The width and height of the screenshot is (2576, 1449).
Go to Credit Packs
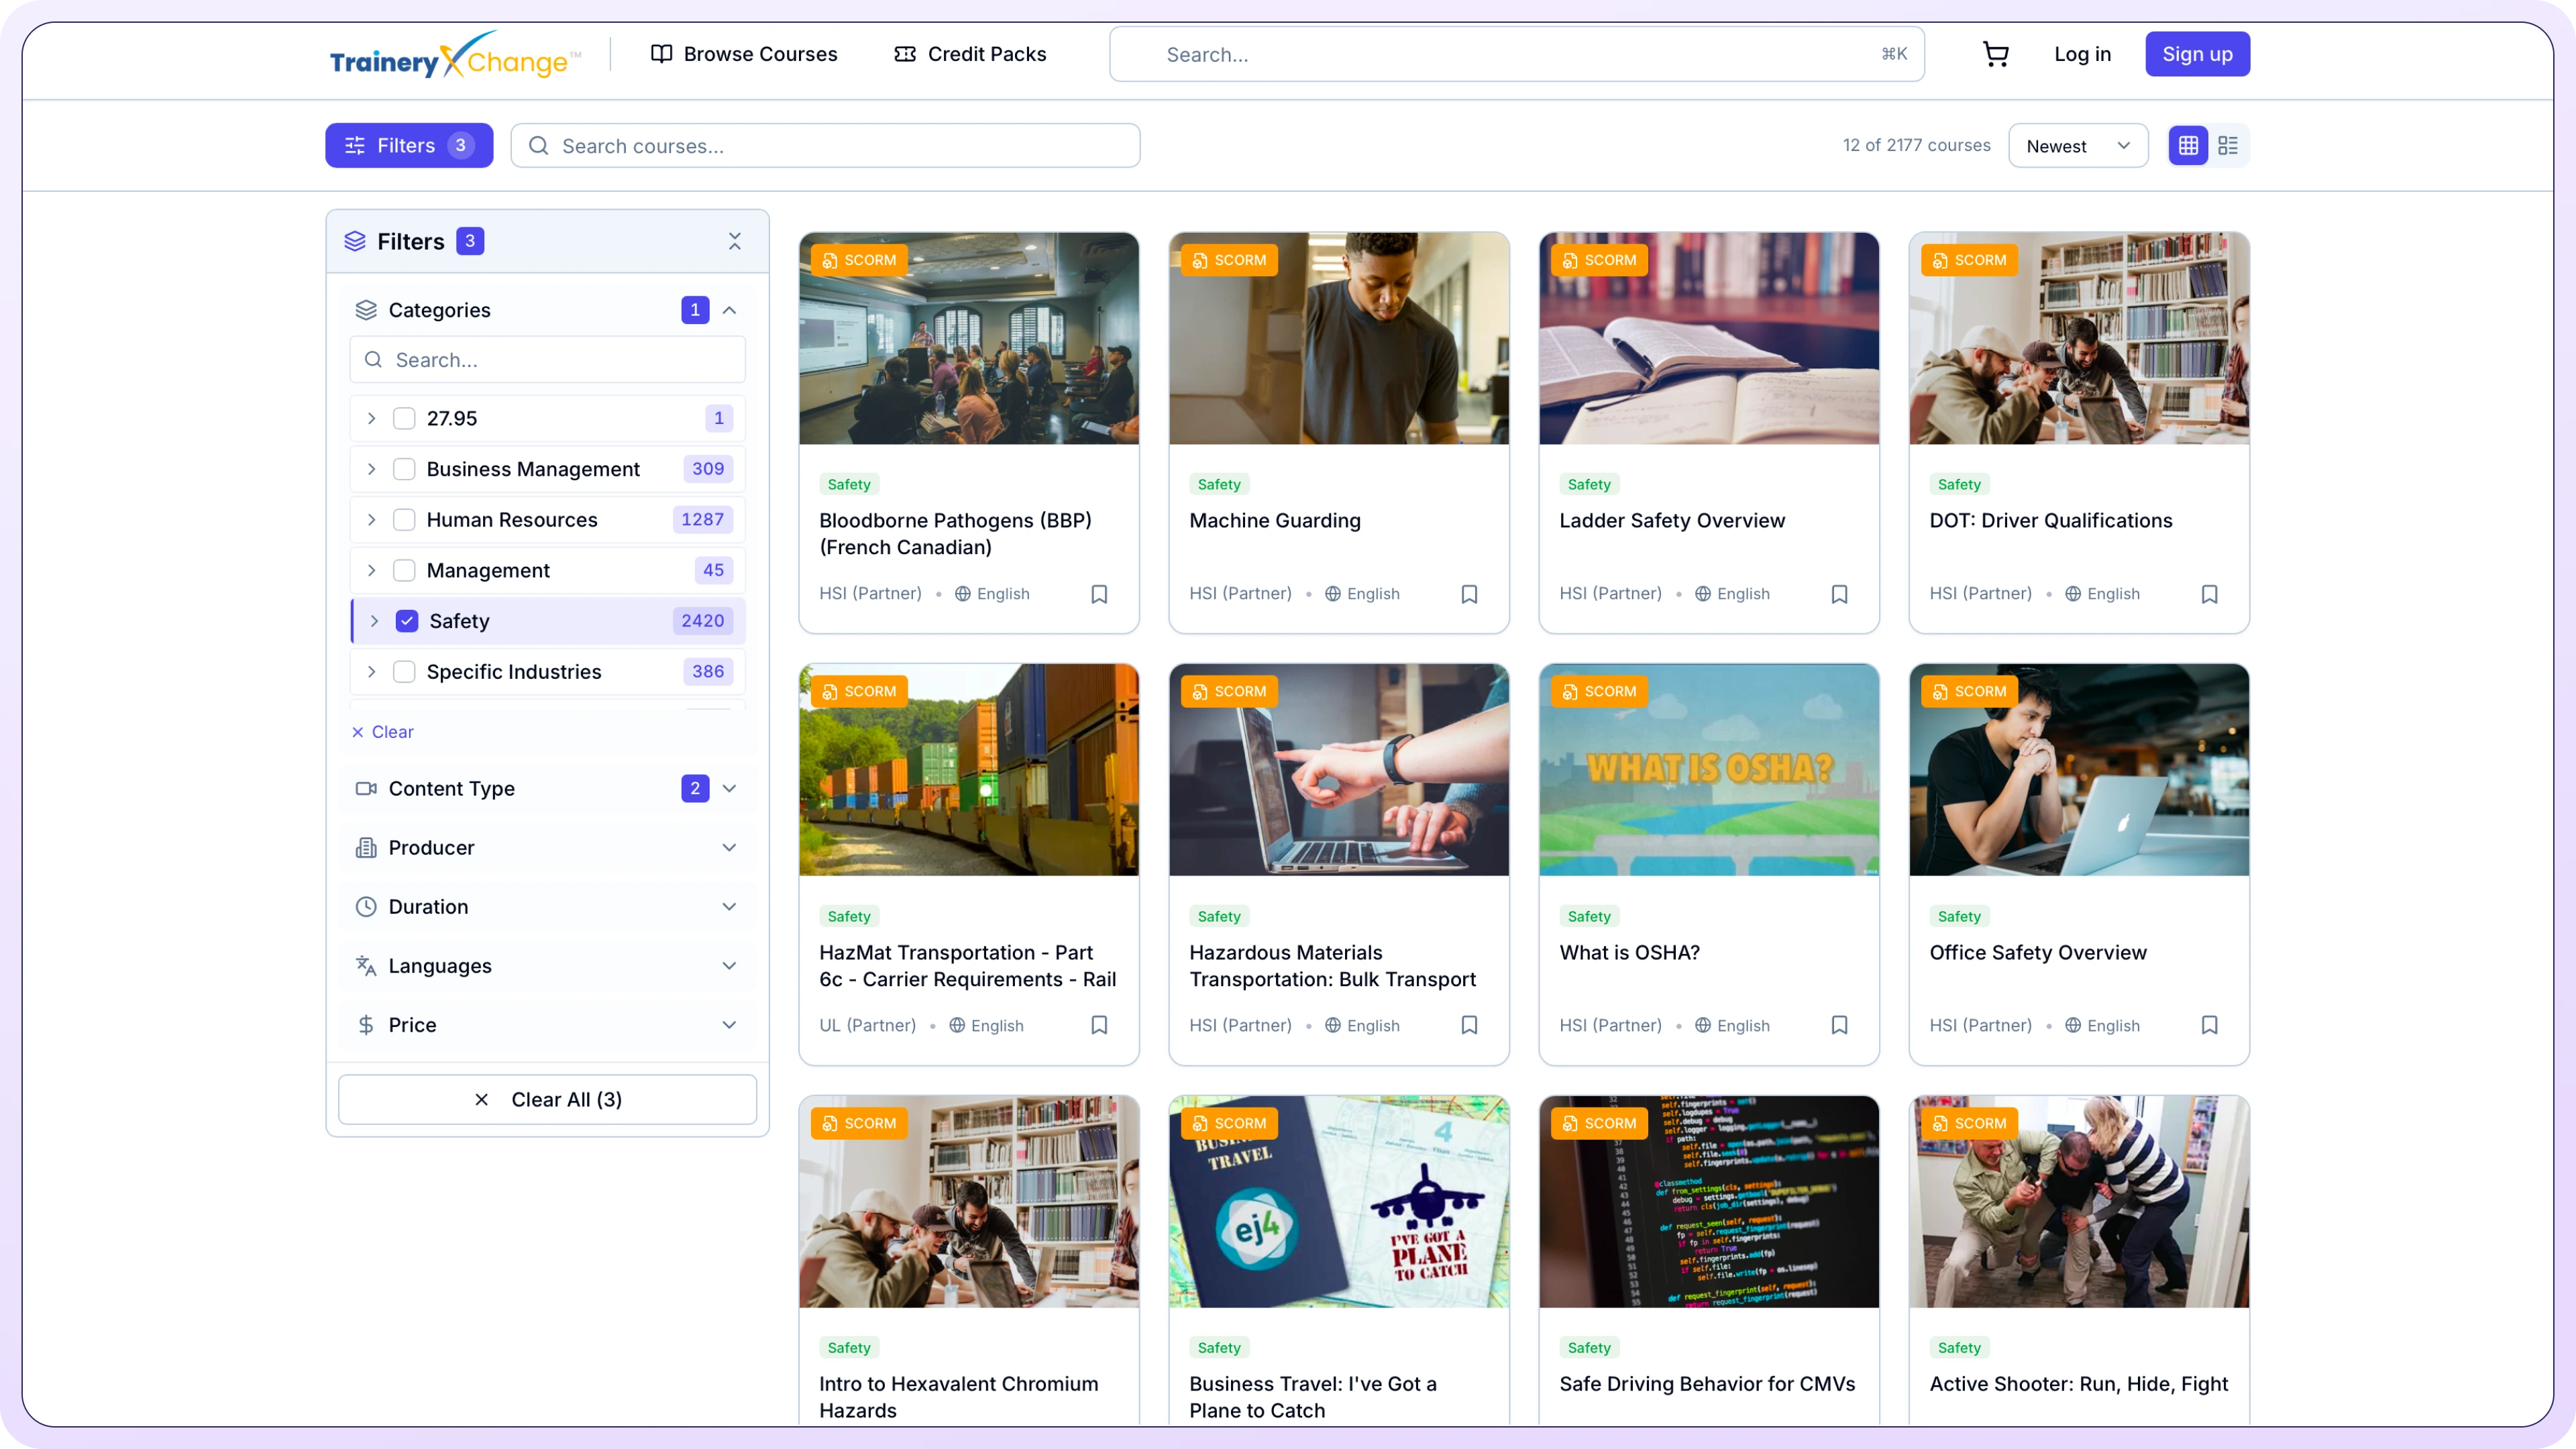point(968,54)
